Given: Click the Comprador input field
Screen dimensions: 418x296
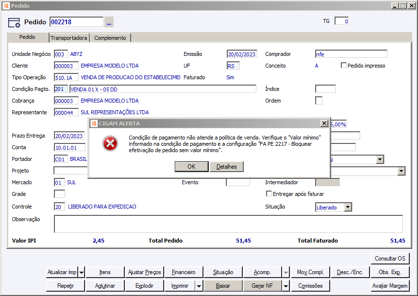Looking at the screenshot, I should tap(351, 54).
